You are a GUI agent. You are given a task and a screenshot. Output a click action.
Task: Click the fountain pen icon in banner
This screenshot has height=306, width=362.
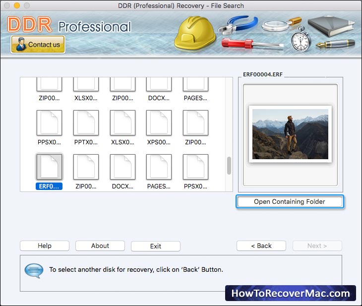click(335, 44)
